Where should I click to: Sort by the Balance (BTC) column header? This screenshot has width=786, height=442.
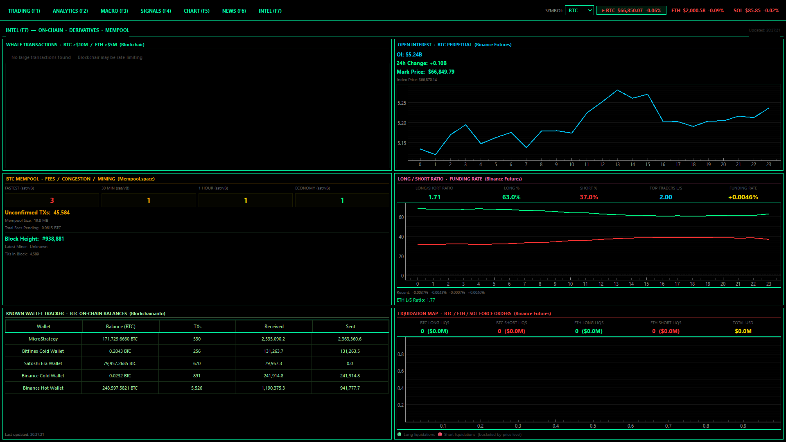[x=120, y=327]
